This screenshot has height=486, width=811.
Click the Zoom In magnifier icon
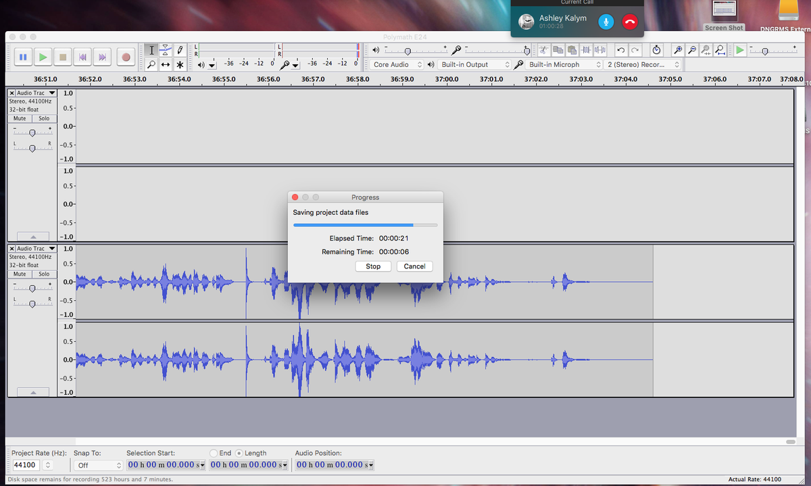click(x=677, y=50)
